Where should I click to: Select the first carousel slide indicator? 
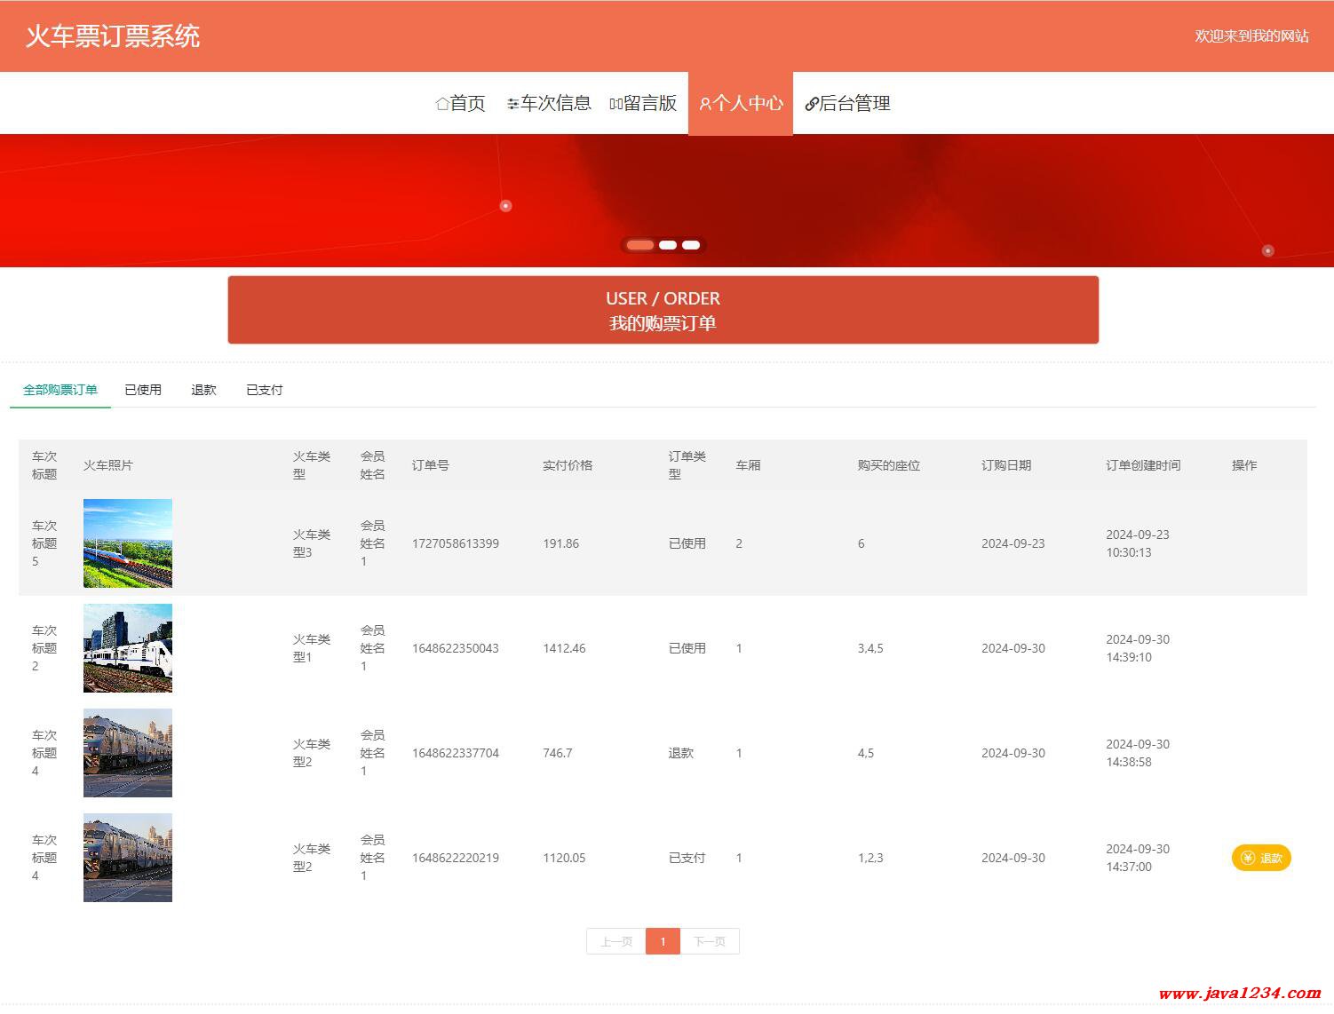point(639,245)
